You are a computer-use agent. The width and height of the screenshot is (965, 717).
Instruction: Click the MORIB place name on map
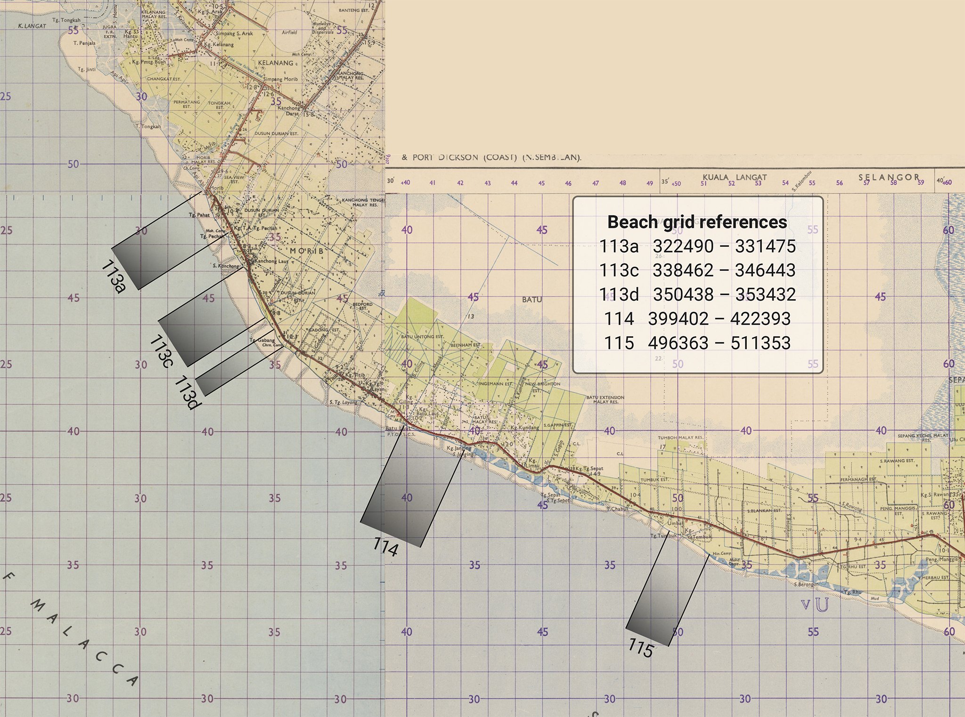(307, 251)
